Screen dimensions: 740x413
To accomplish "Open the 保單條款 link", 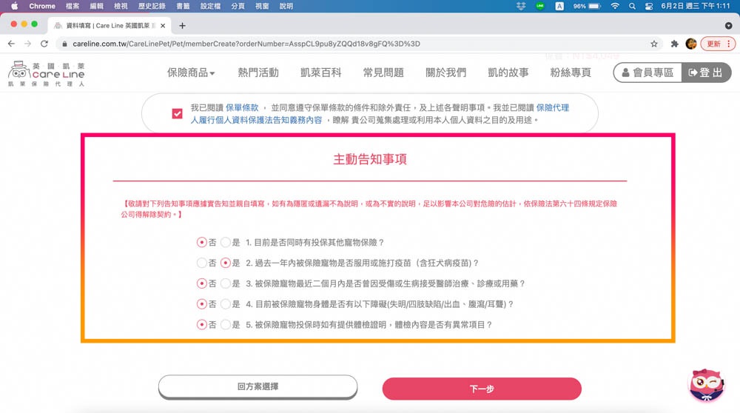I will pyautogui.click(x=242, y=107).
